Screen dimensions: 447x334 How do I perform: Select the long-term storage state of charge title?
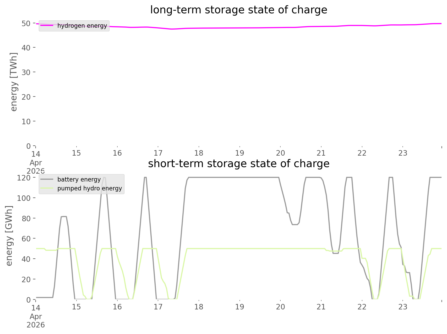point(239,10)
